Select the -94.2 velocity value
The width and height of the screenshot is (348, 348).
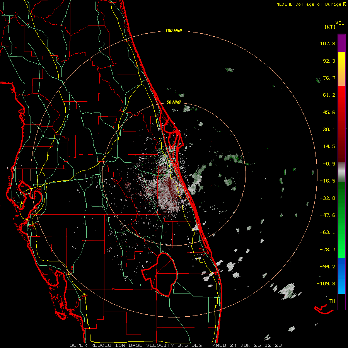[328, 266]
